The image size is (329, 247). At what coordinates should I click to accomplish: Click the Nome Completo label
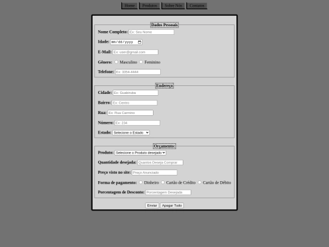click(113, 32)
